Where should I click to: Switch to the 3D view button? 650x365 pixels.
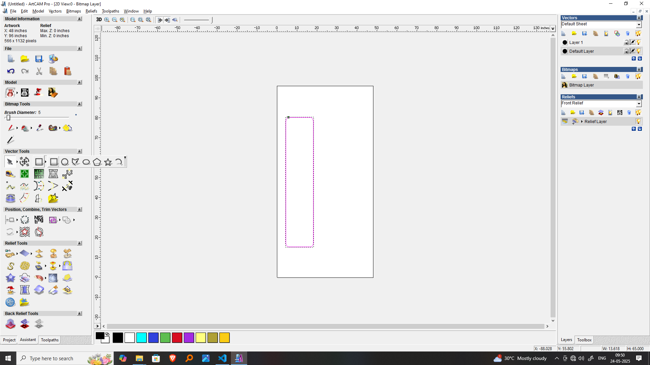pos(99,20)
